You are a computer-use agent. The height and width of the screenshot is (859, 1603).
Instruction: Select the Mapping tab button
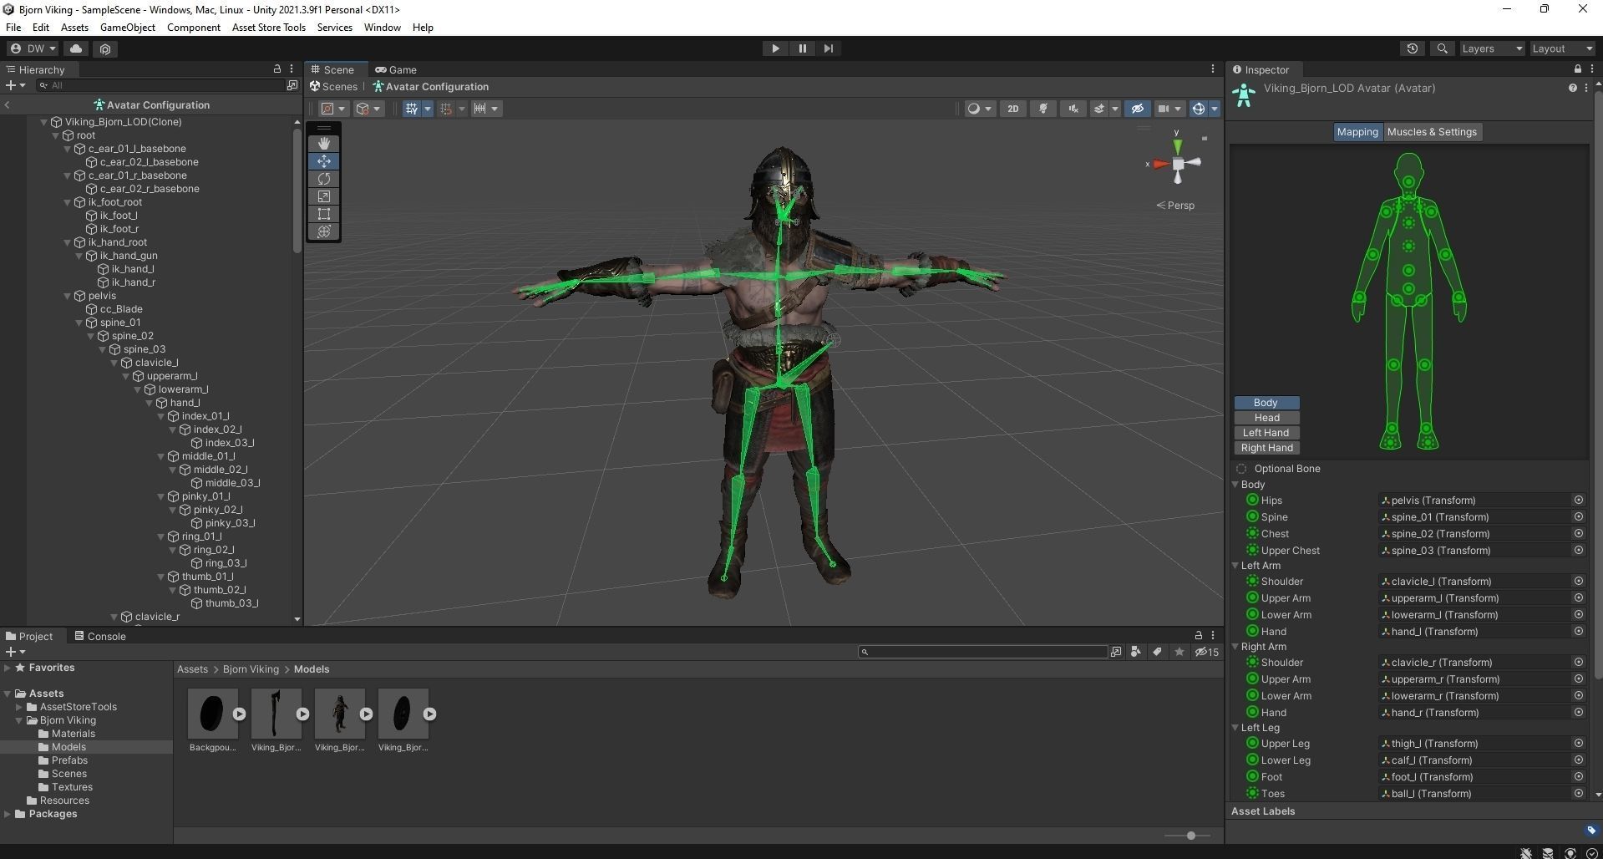1357,132
